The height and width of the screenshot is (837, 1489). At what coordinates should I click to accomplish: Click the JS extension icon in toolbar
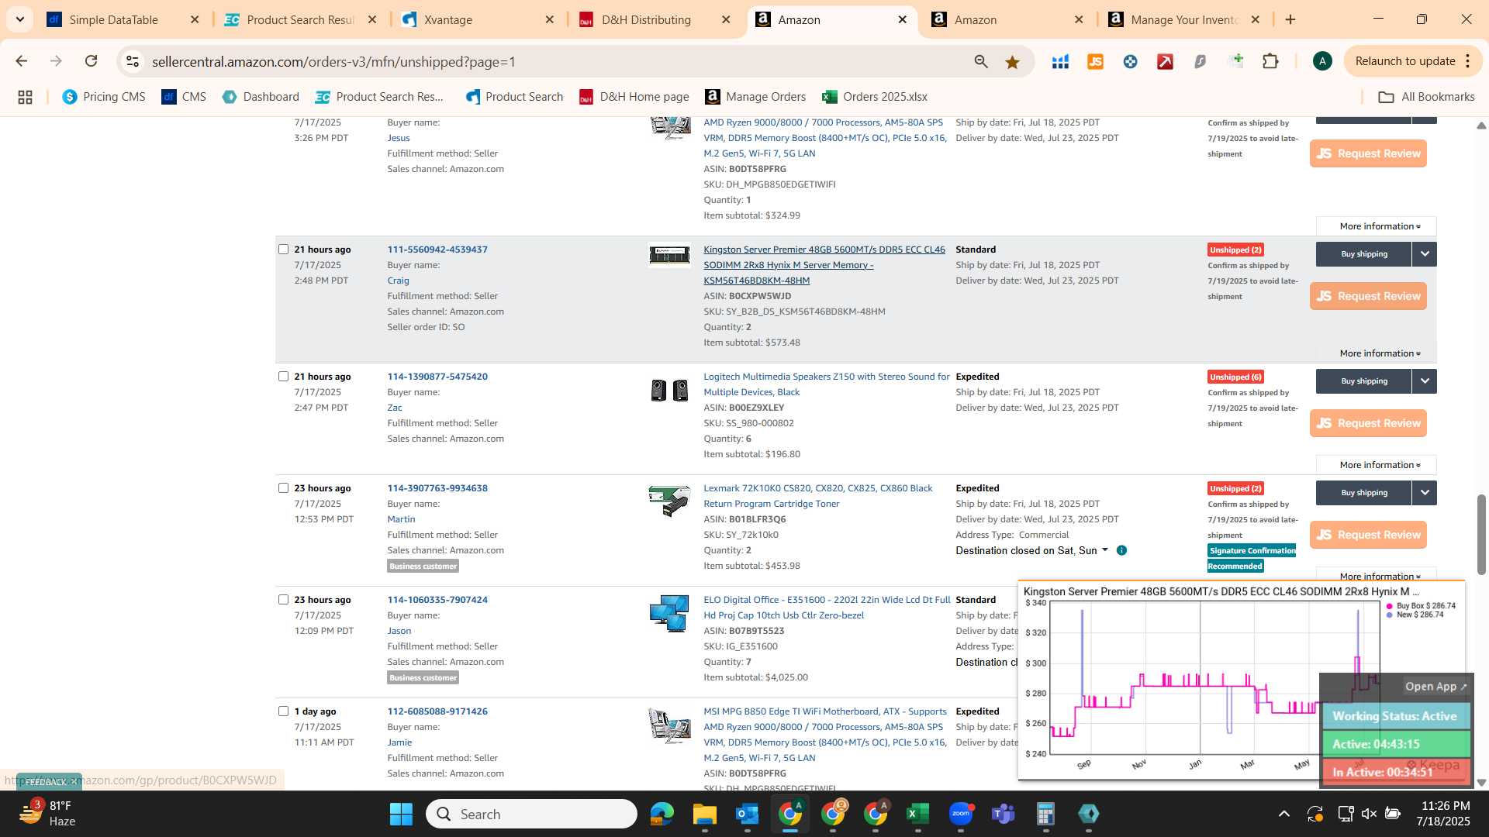pos(1095,61)
